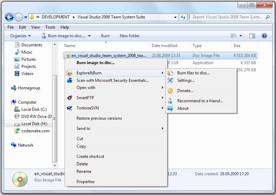
Task: Click the TortoiseSVN turtle icon
Action: click(x=69, y=108)
